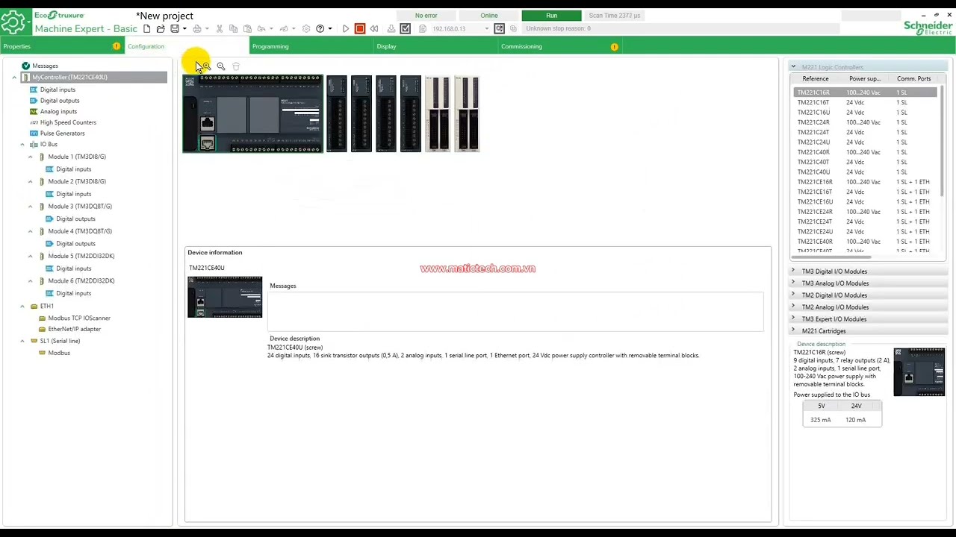Save the project with the disk icon
The width and height of the screenshot is (956, 537).
[175, 28]
